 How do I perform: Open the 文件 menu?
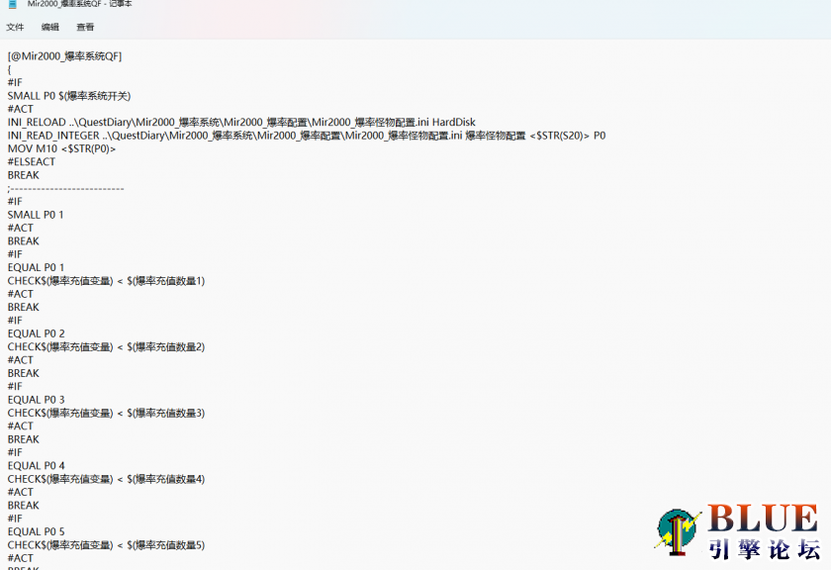coord(15,27)
